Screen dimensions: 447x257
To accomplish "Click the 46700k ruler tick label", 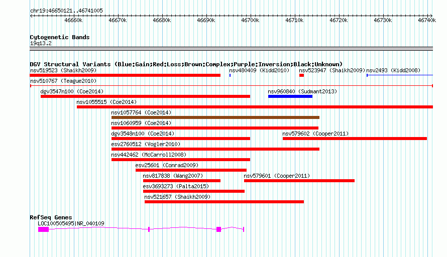I will 250,21.
